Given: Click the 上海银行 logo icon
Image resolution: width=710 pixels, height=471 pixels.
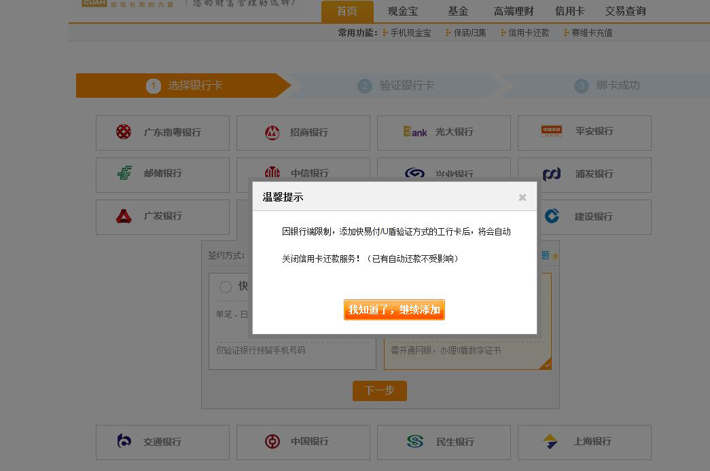Looking at the screenshot, I should pos(550,442).
